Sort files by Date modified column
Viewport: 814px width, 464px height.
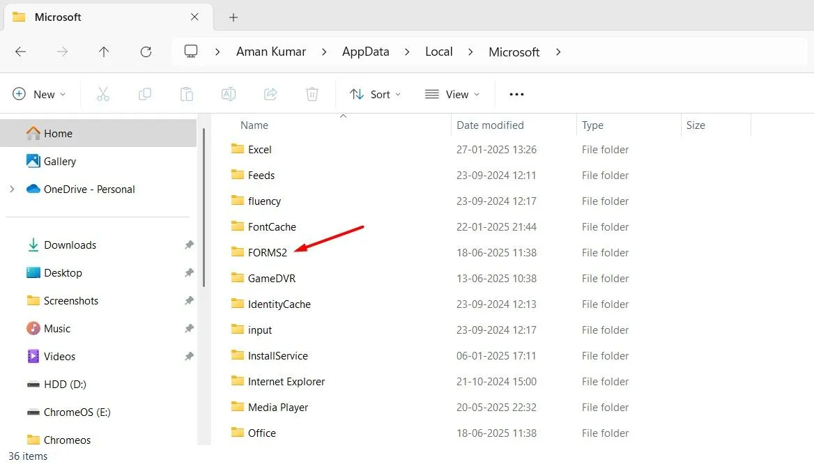pyautogui.click(x=490, y=125)
